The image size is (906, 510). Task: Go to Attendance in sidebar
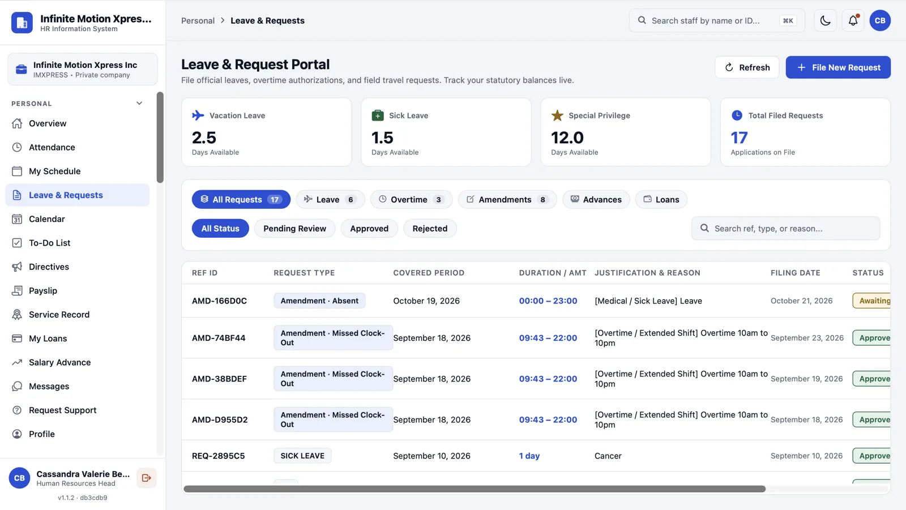[x=78, y=147]
